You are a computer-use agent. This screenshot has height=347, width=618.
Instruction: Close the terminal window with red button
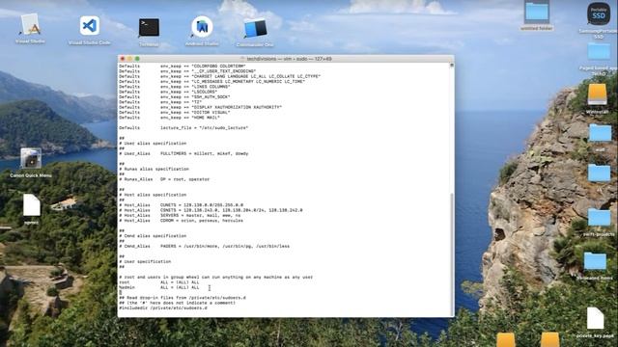[123, 59]
